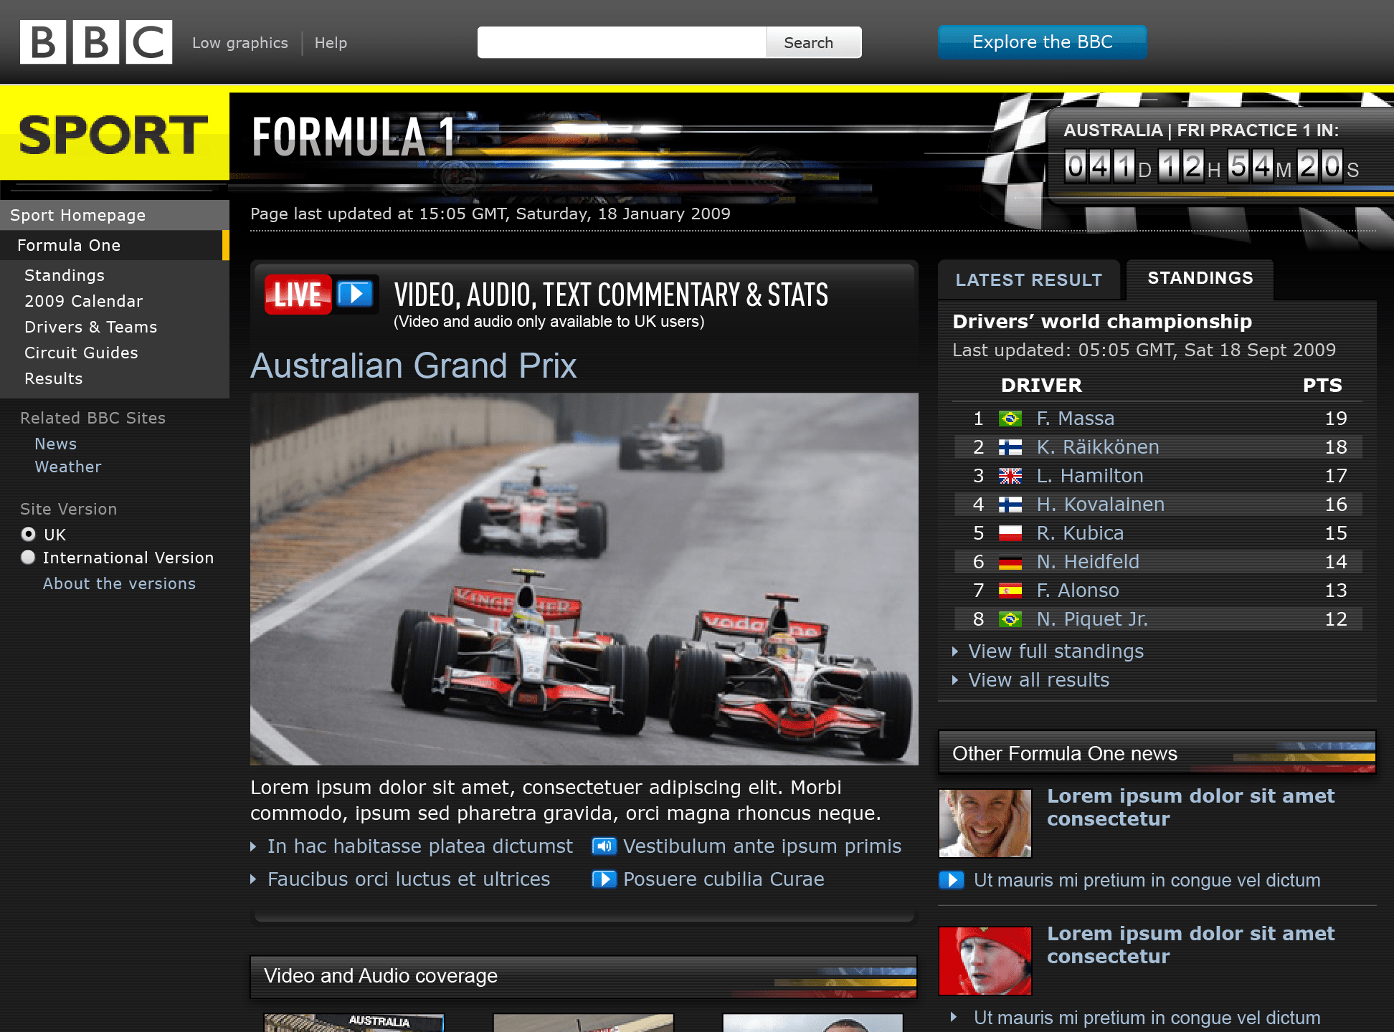Click into the search text field
The width and height of the screenshot is (1394, 1032).
pyautogui.click(x=622, y=42)
